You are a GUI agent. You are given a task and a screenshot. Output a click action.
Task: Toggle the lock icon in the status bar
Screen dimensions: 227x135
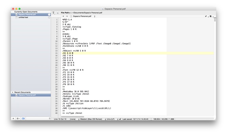coord(120,119)
